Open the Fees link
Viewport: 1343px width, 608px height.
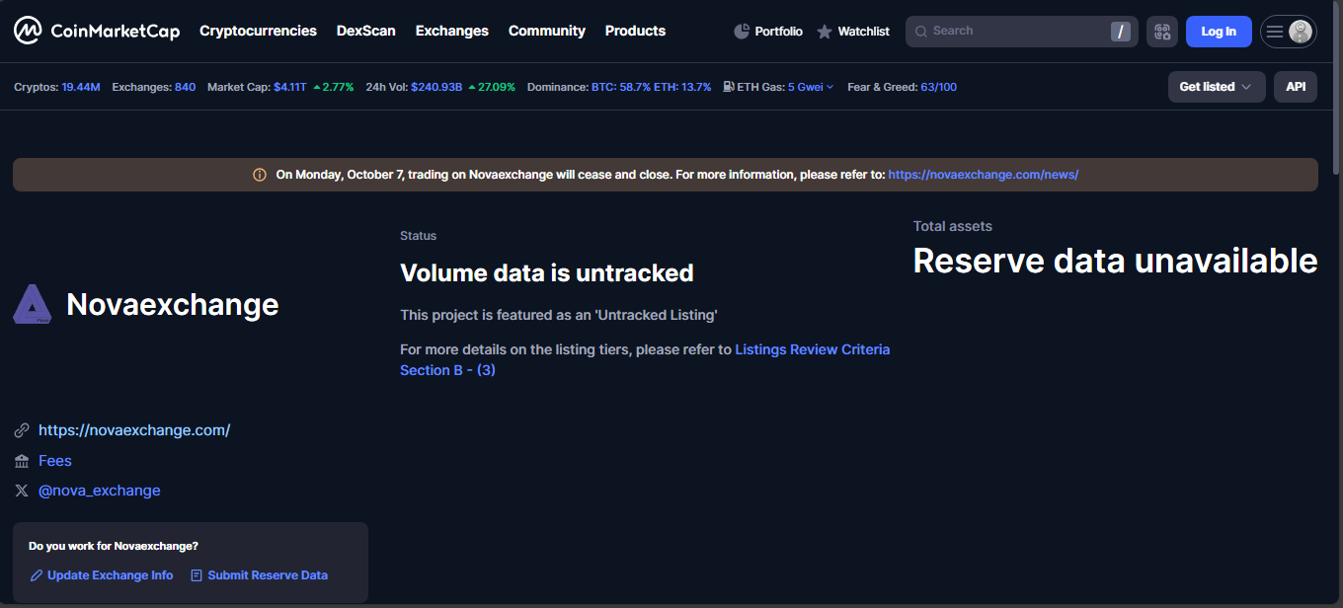point(55,461)
